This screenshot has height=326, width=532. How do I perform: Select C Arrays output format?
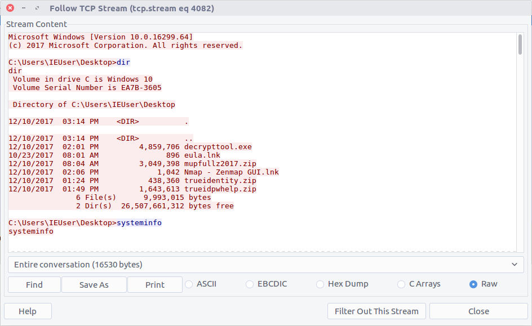(x=401, y=284)
